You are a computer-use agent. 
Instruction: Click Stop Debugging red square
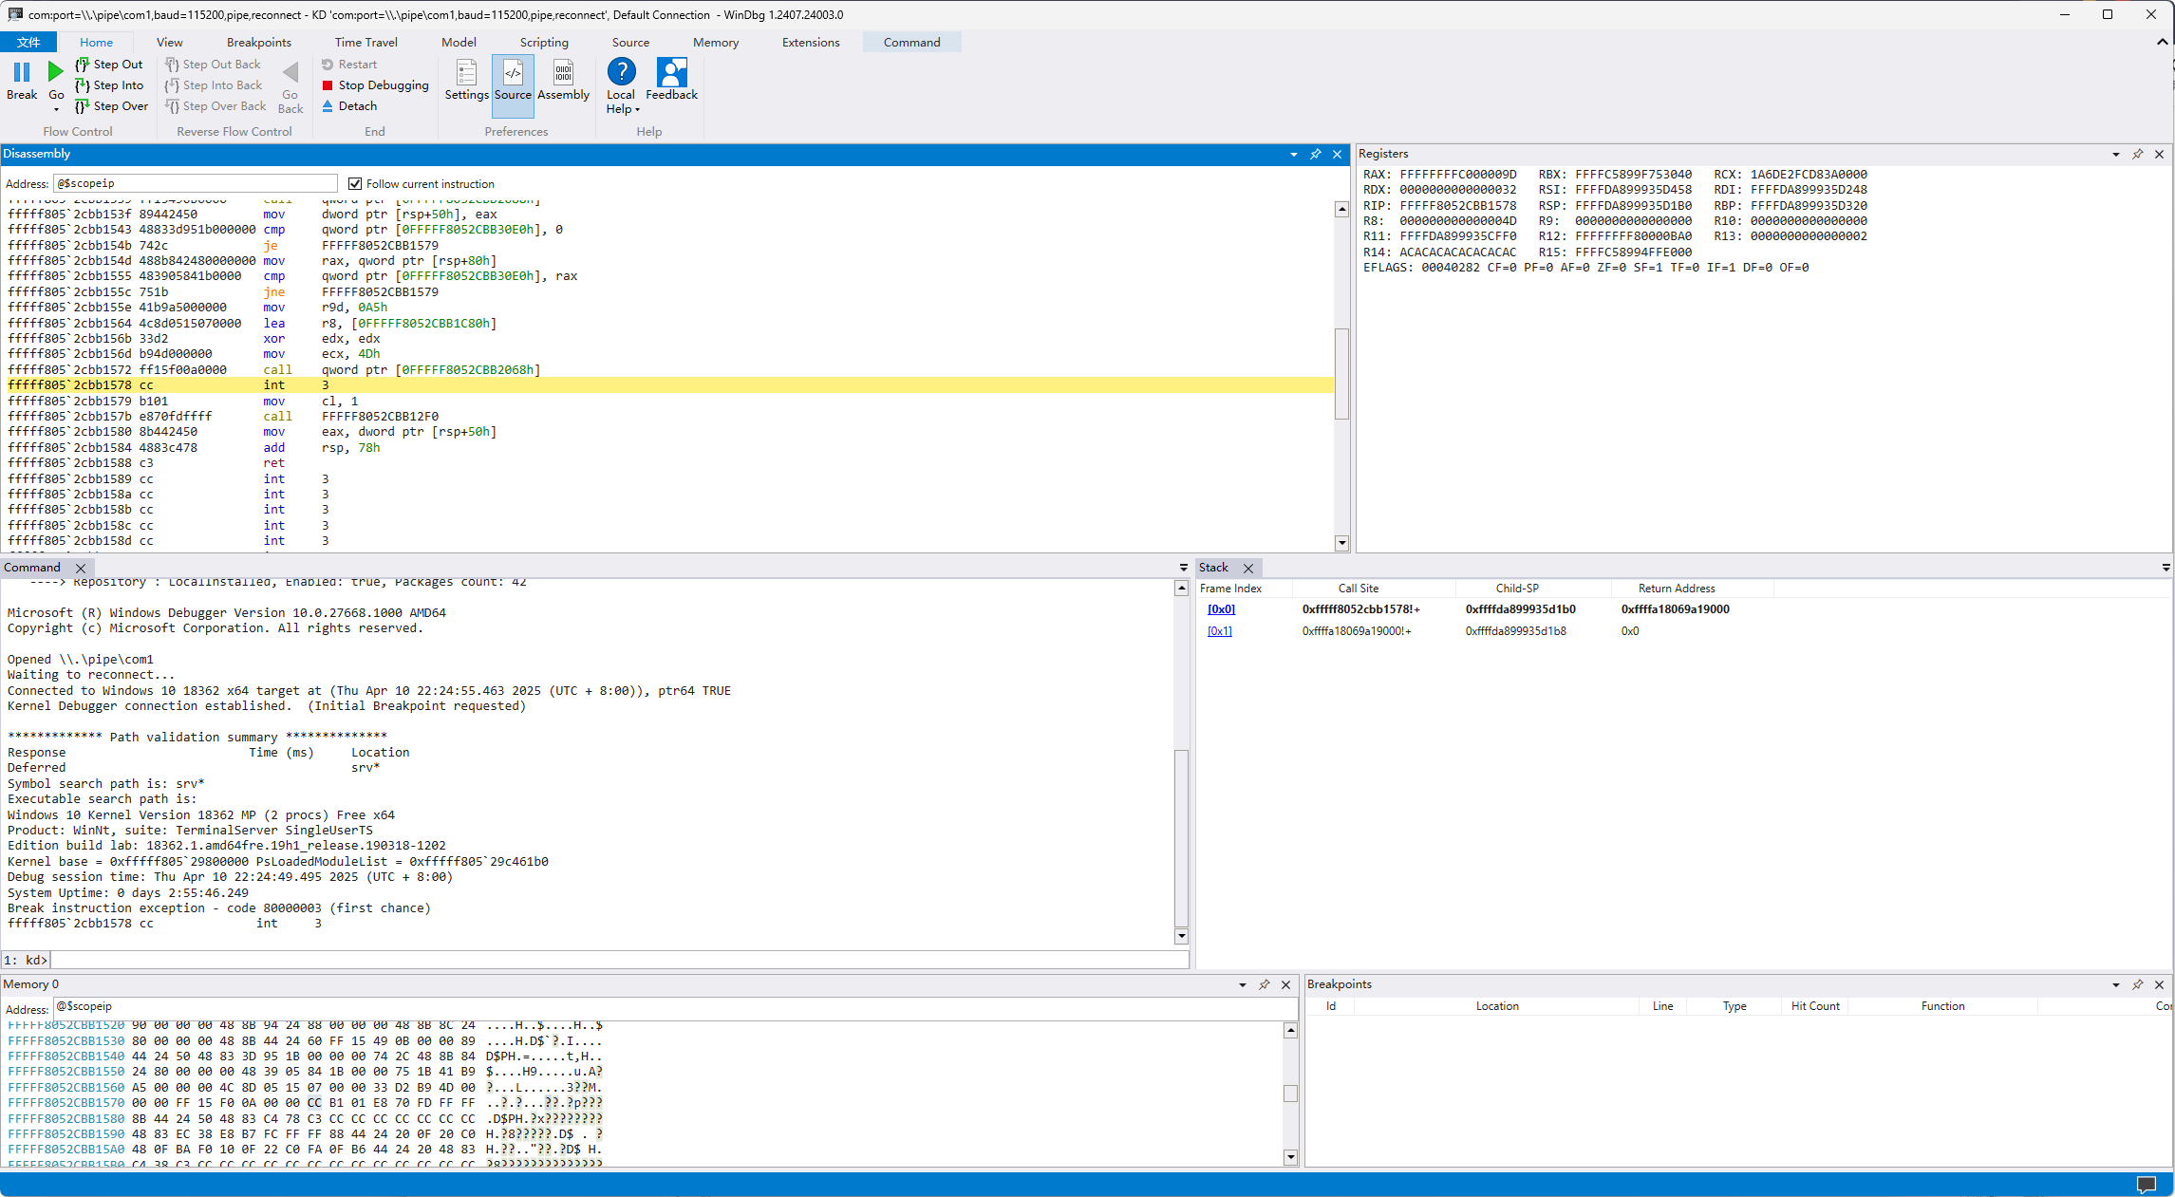point(328,85)
